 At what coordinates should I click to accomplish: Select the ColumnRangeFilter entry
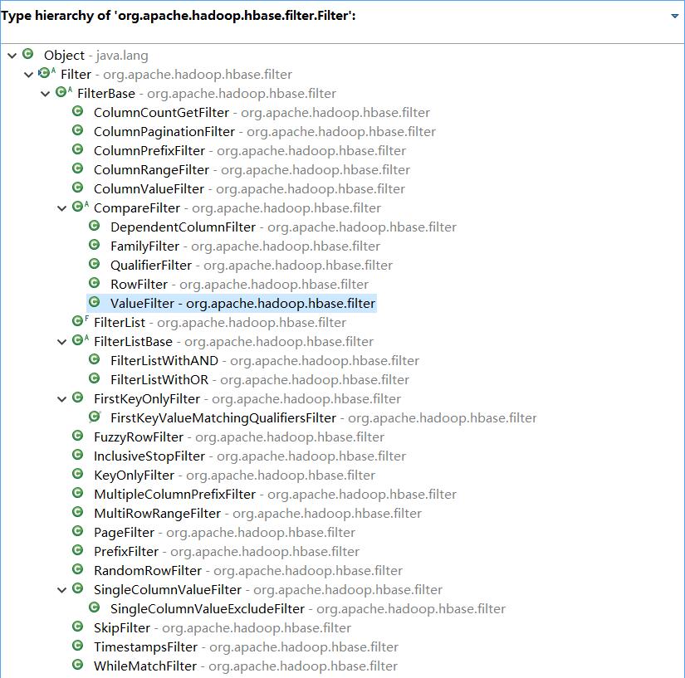[x=252, y=170]
